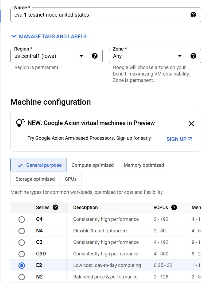Image resolution: width=209 pixels, height=283 pixels.
Task: Open help for the Name field
Action: (x=193, y=15)
